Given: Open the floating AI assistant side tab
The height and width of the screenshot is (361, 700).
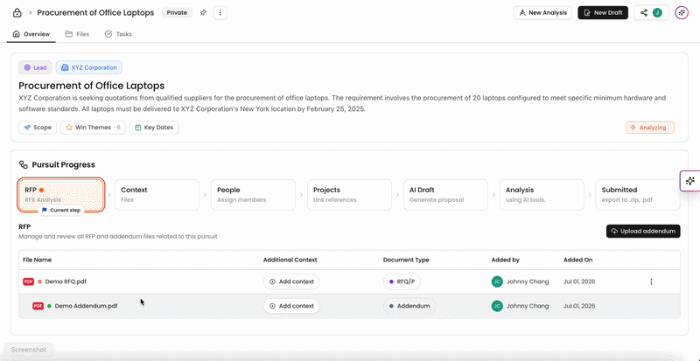Looking at the screenshot, I should point(690,181).
